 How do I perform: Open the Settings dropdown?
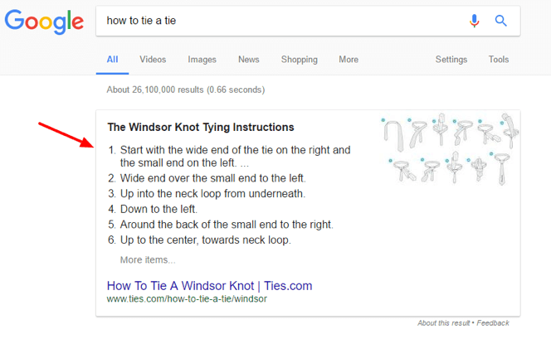[x=451, y=60]
